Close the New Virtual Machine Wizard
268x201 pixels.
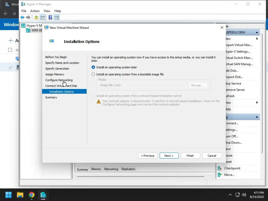222,27
